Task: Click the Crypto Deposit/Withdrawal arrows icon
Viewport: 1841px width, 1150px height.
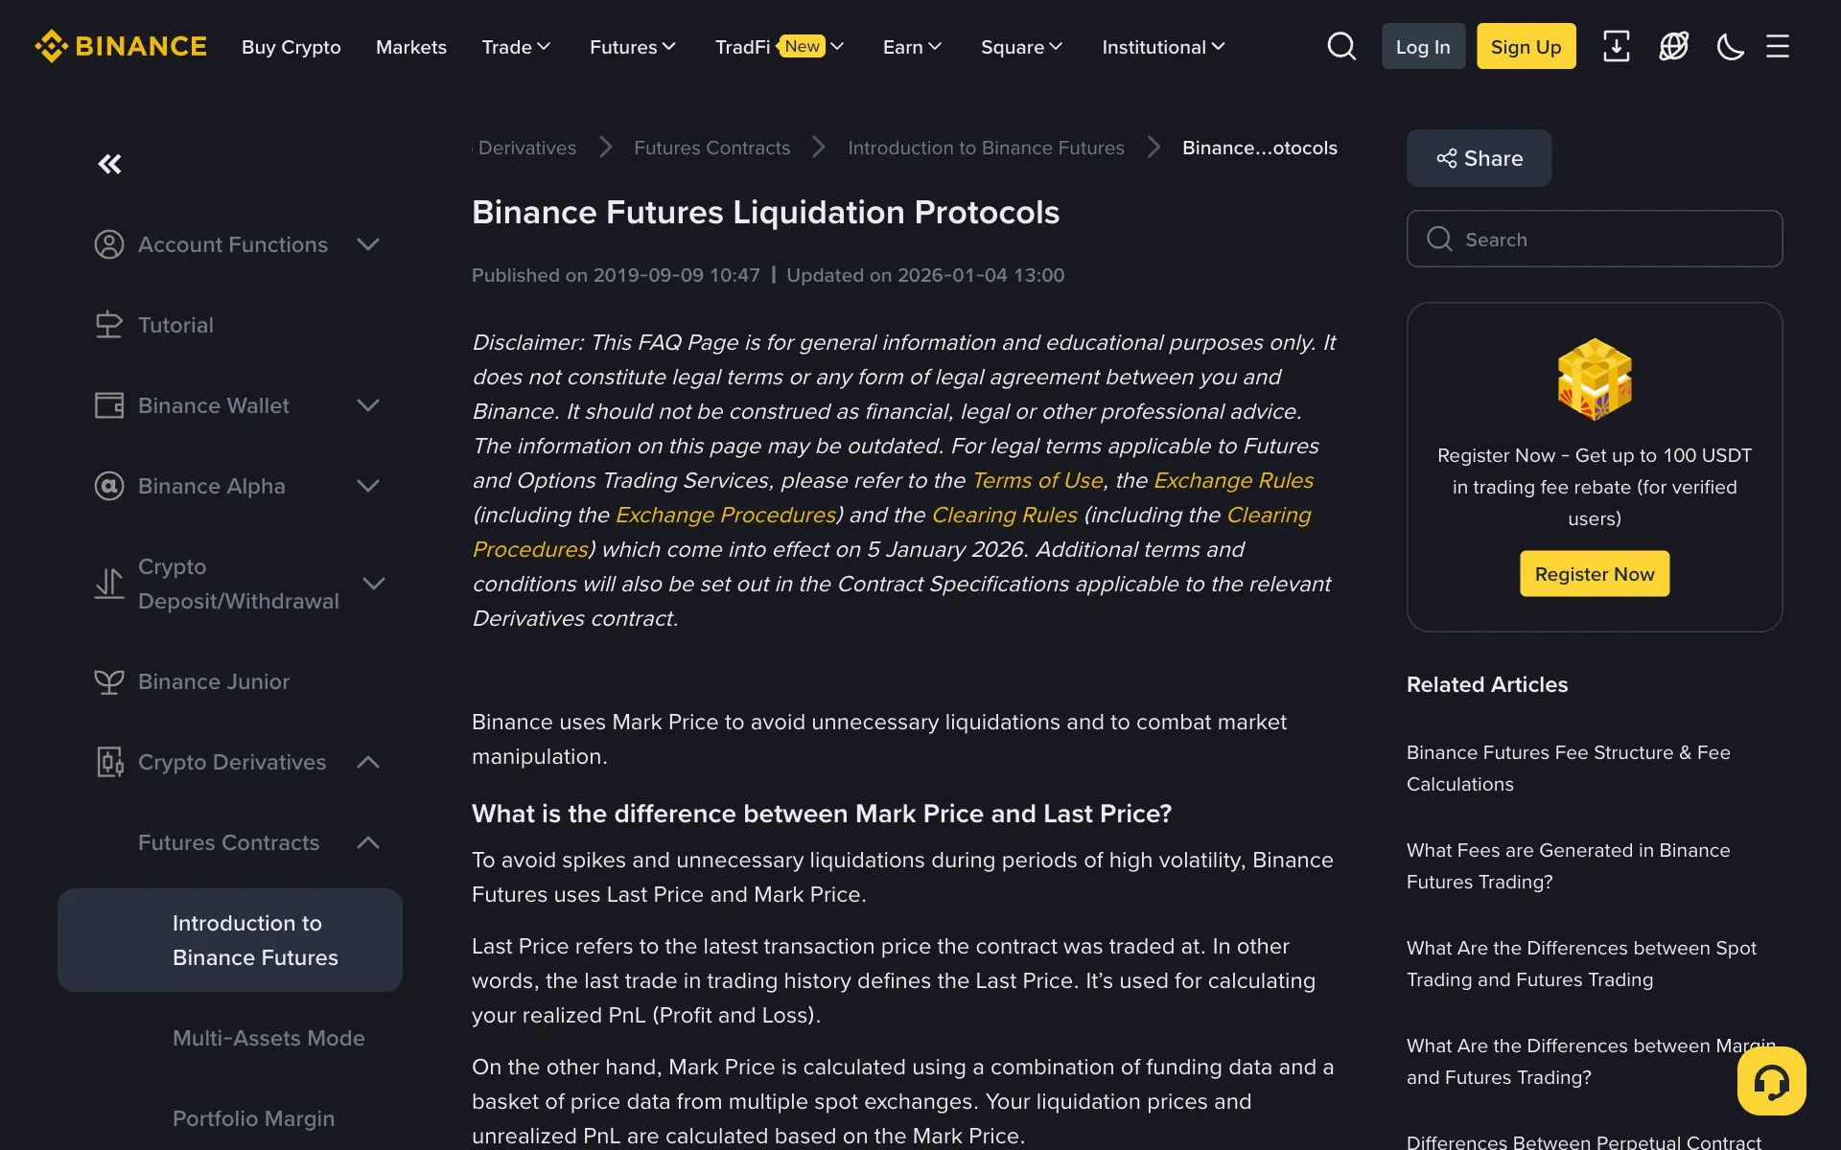Action: point(109,584)
